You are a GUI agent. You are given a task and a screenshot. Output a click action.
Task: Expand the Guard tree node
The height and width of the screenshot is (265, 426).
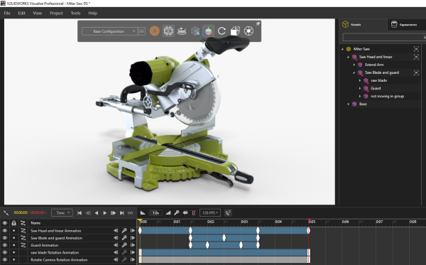click(x=360, y=88)
